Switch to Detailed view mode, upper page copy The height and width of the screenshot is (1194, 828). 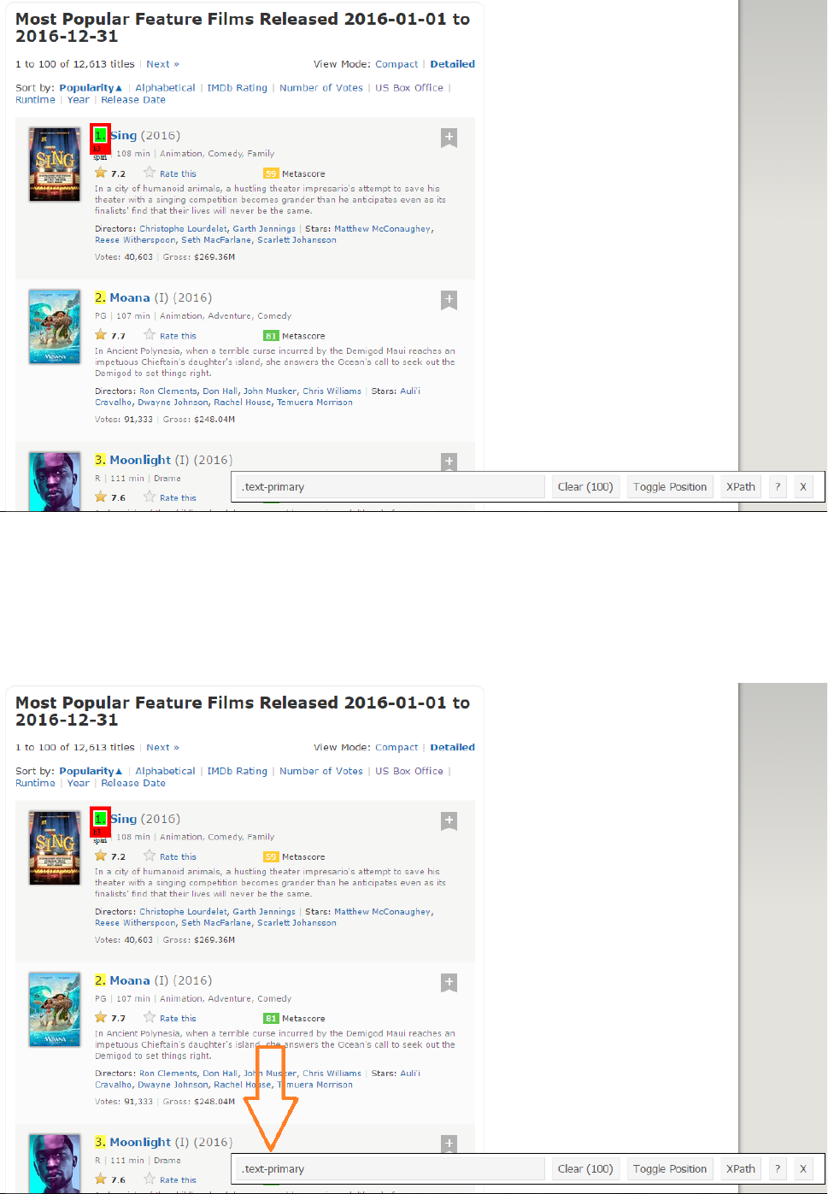(452, 64)
